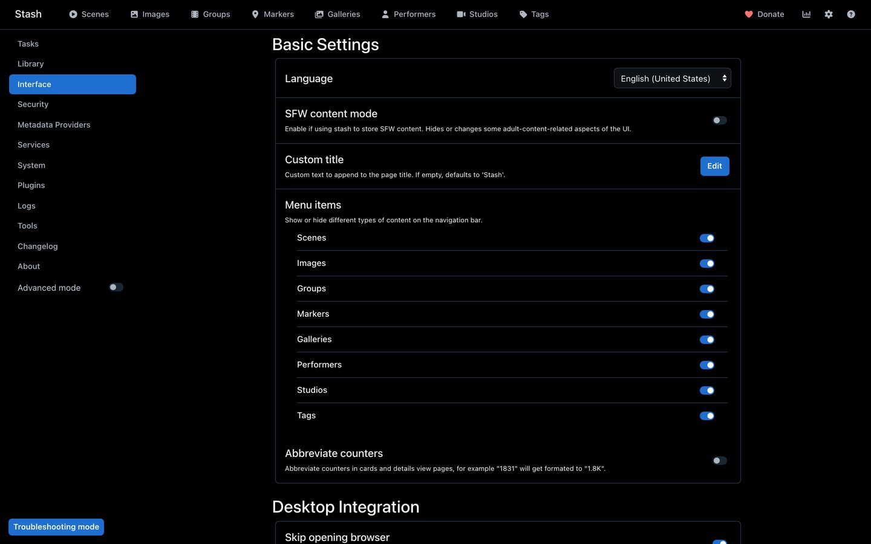This screenshot has width=871, height=544.
Task: Click the Groups film icon in navbar
Action: point(195,15)
